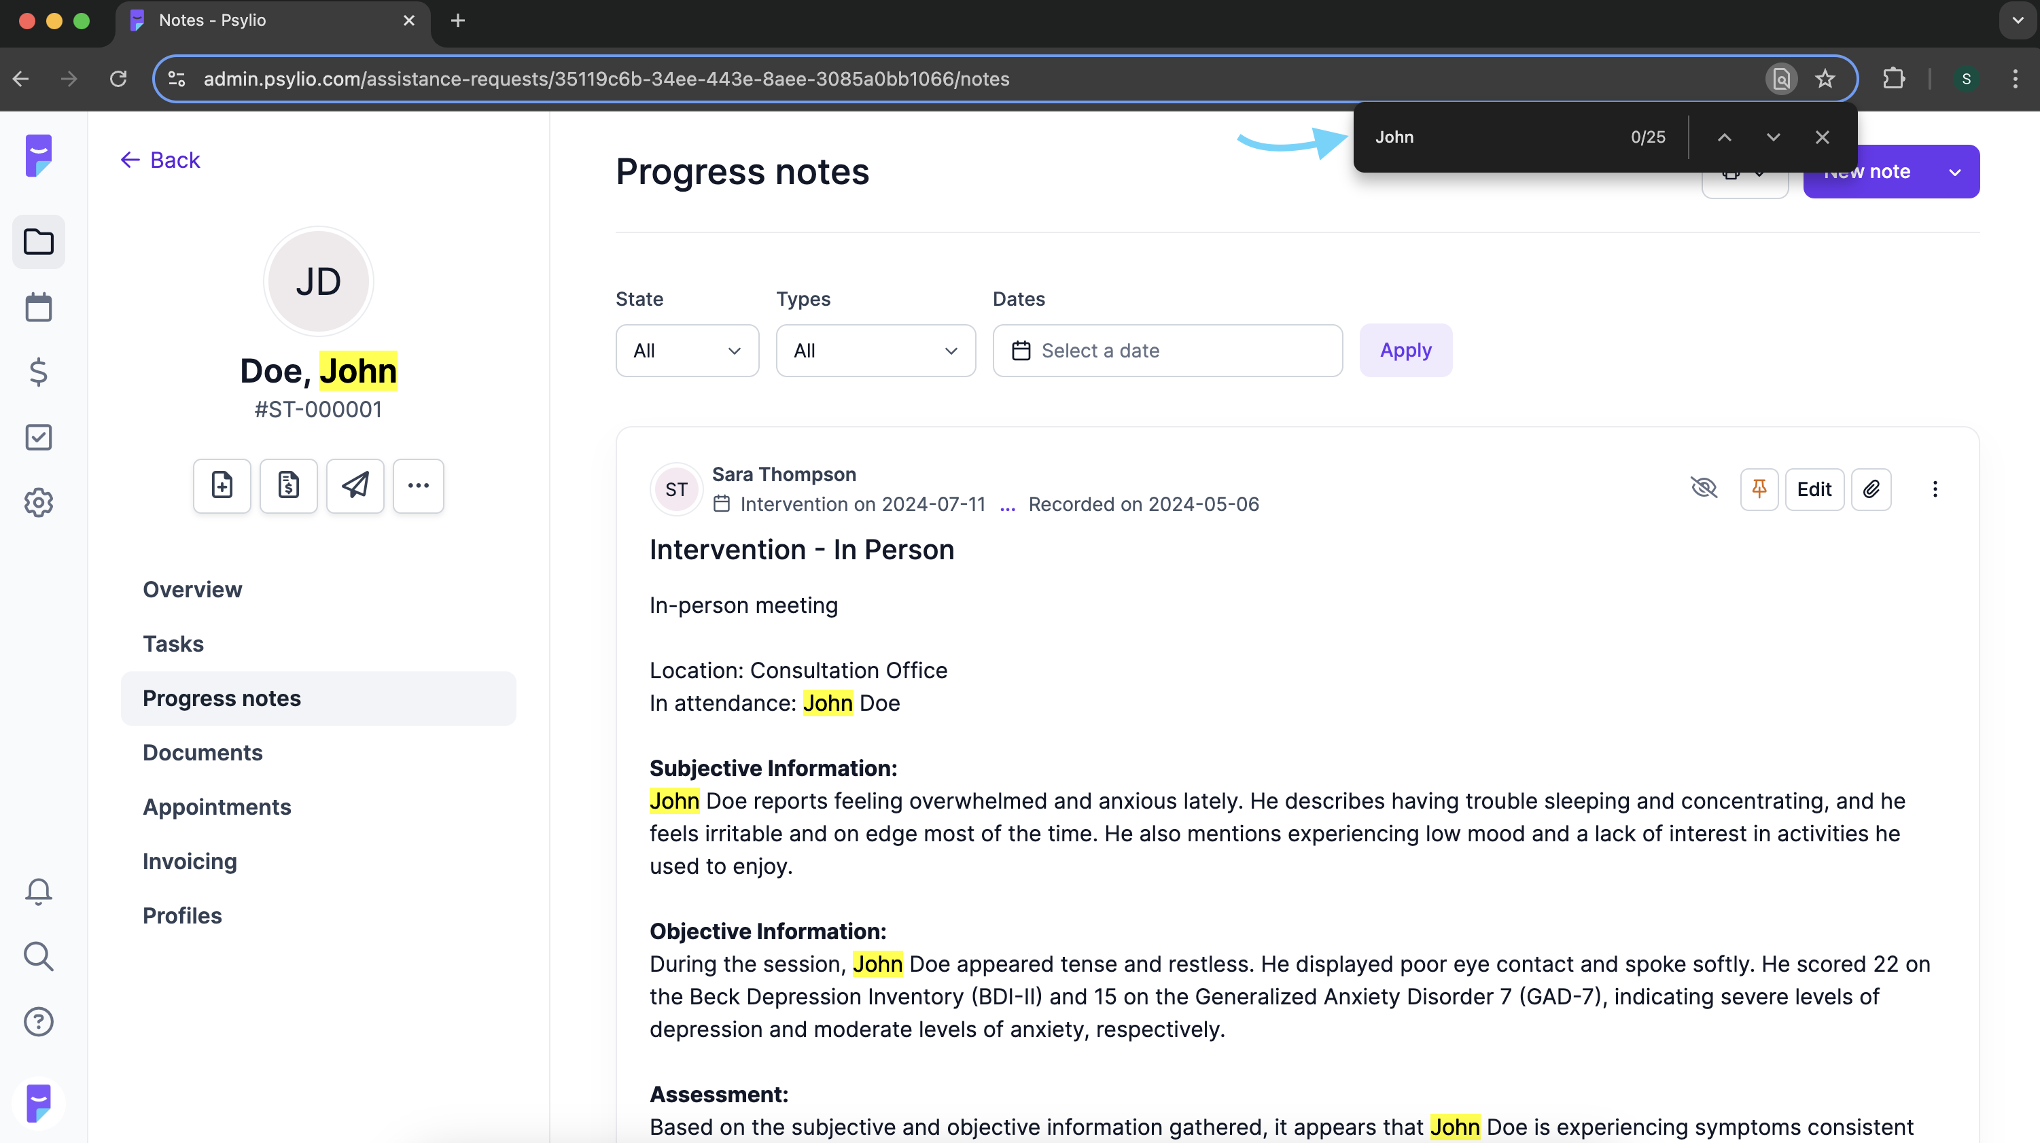This screenshot has height=1143, width=2040.
Task: Close the Notes - Psylio tab
Action: (x=408, y=20)
